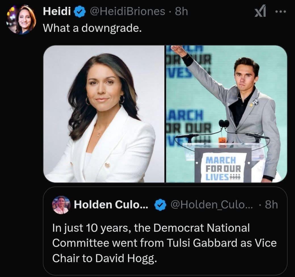Viewport: 295px width, 277px height.
Task: Open the photo of man raising fist
Action: tap(226, 114)
